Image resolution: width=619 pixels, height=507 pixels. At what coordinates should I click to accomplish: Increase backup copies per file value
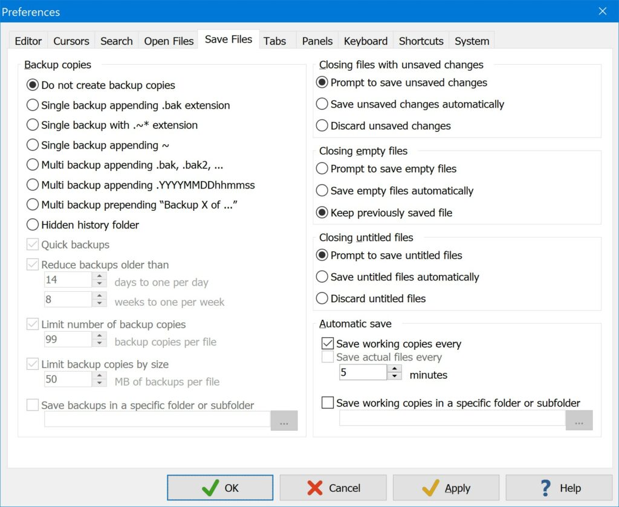click(x=100, y=335)
